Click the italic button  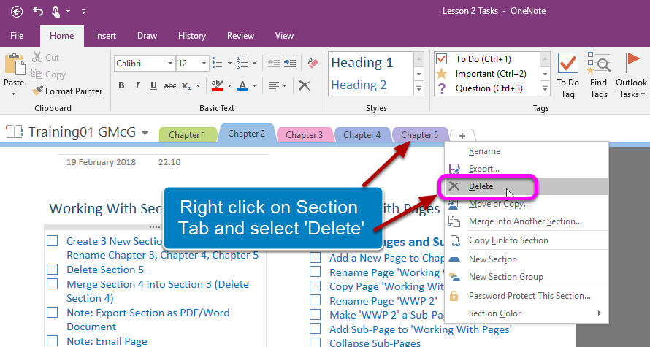coord(138,85)
